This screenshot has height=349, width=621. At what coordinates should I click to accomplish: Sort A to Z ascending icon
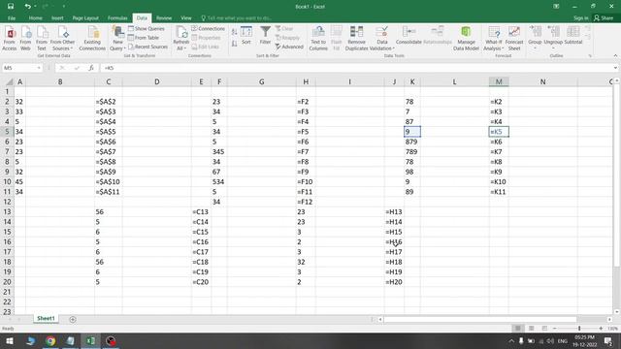(x=235, y=32)
